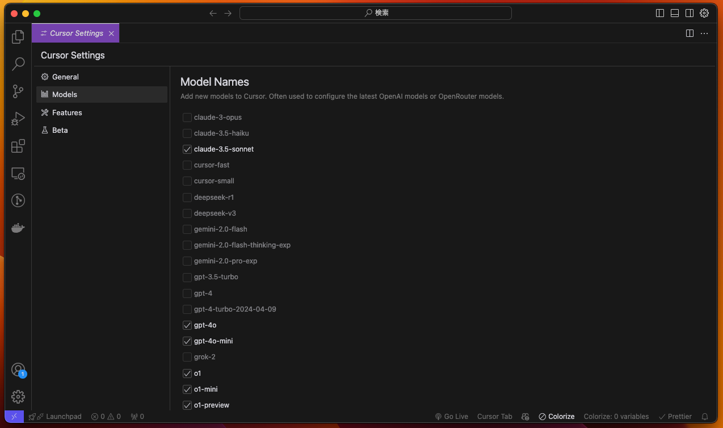Enable the cursor-fast model checkbox
The image size is (723, 428).
point(187,165)
